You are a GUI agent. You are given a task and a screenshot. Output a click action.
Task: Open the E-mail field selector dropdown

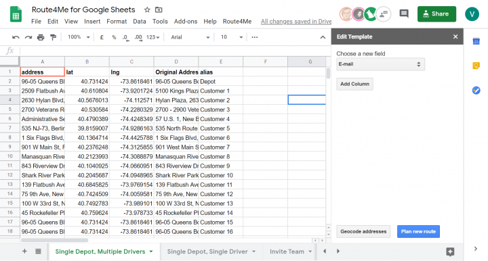tap(380, 64)
